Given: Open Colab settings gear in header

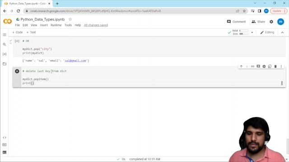Looking at the screenshot, I should pos(271,22).
